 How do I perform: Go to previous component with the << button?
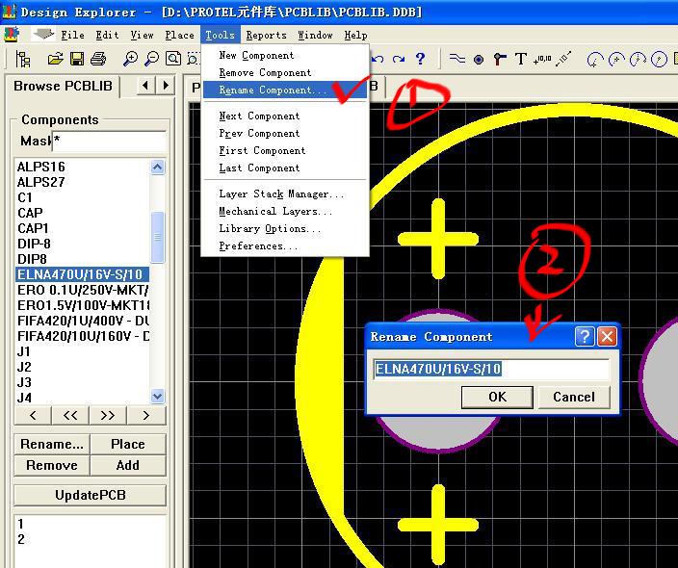click(70, 416)
